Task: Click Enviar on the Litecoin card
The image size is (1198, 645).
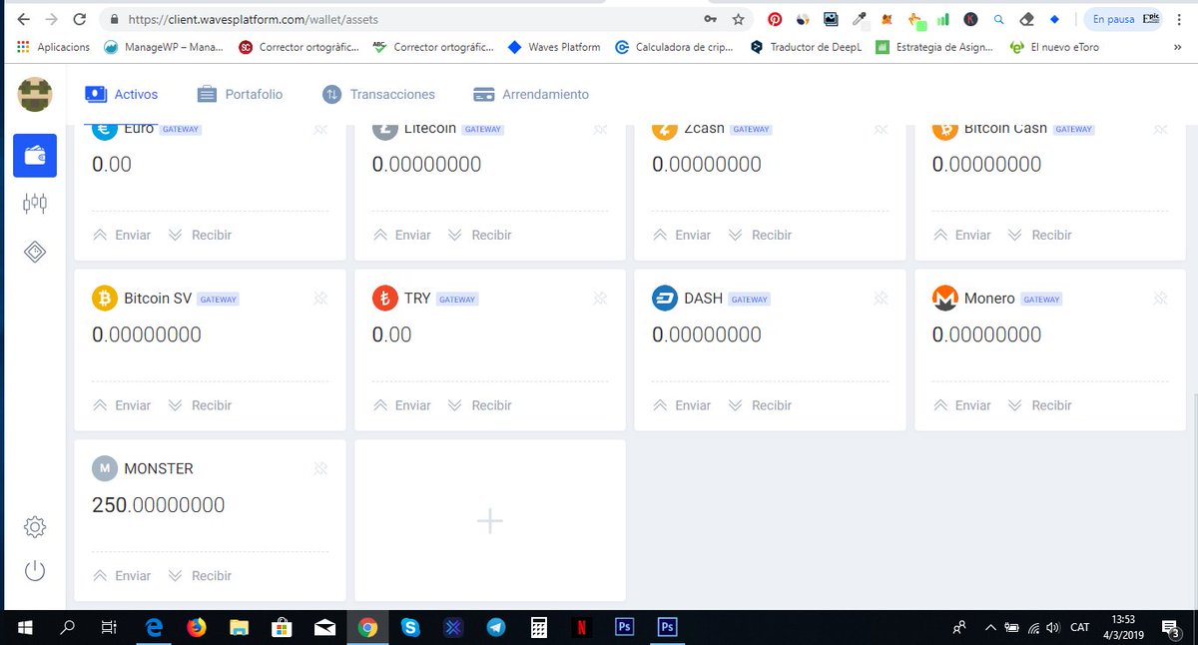Action: (x=401, y=235)
